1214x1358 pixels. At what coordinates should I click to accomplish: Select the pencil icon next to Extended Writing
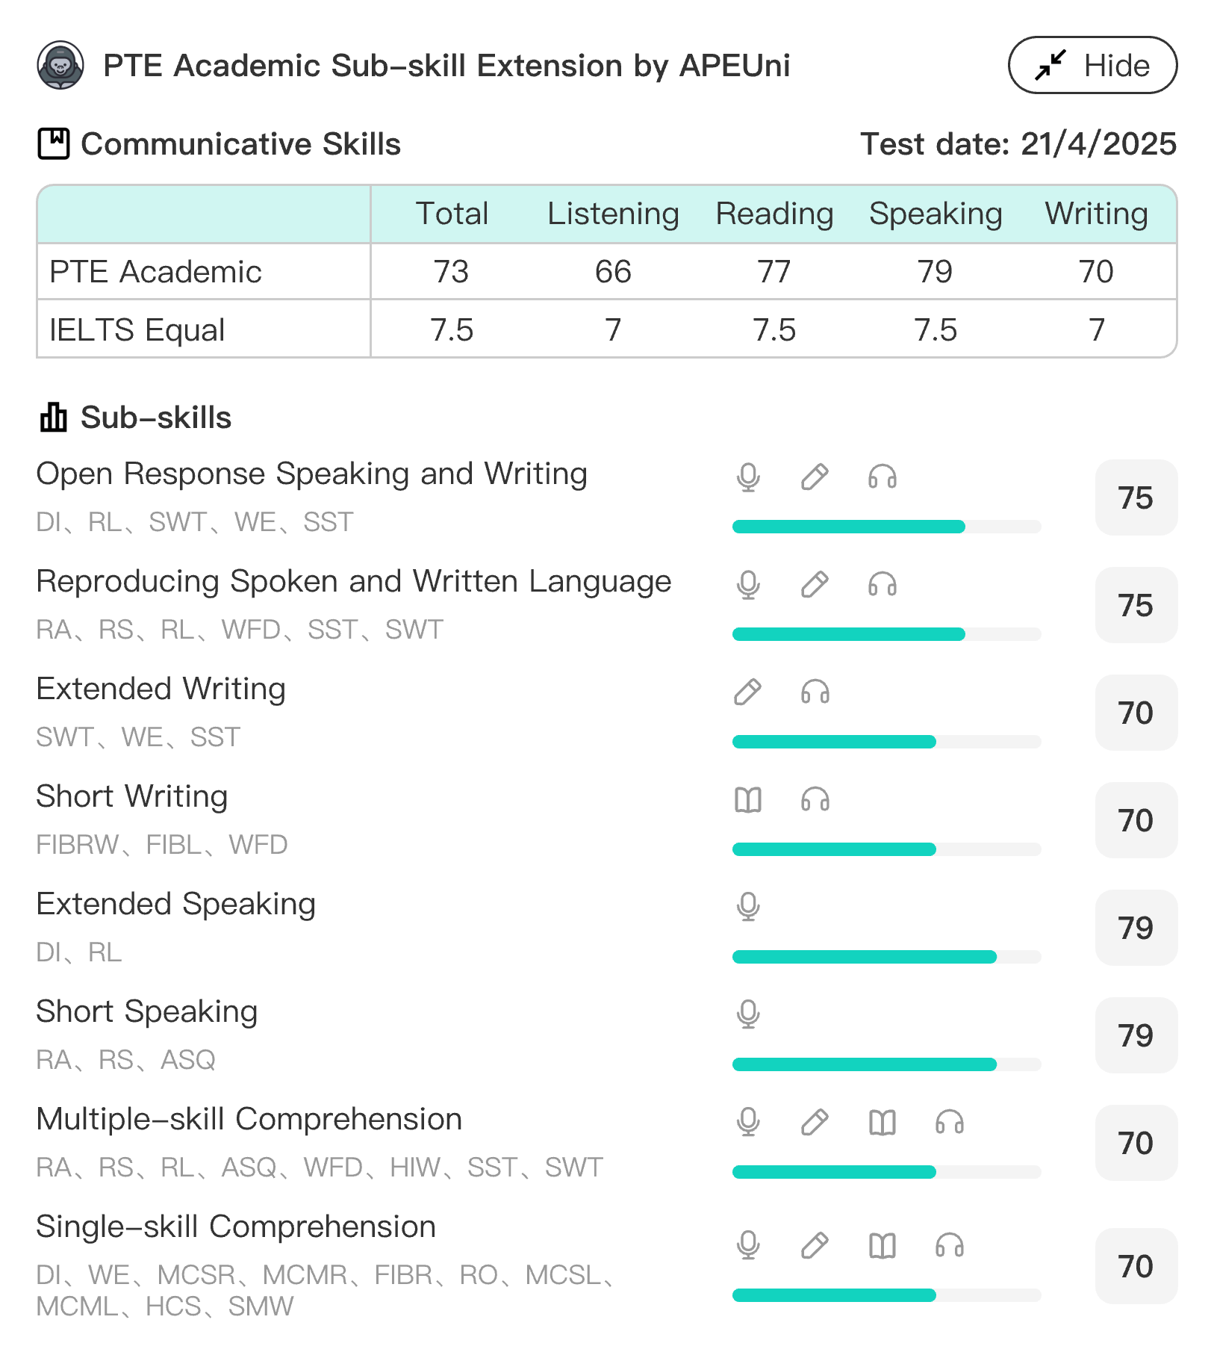pyautogui.click(x=747, y=691)
